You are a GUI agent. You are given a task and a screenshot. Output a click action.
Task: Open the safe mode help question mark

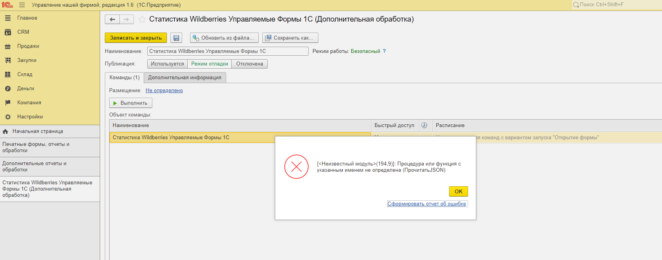click(x=384, y=51)
